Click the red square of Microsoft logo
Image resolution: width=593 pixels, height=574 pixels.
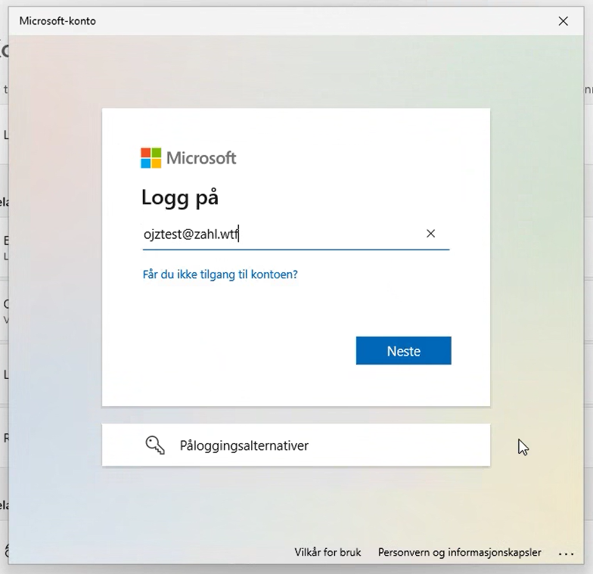tap(145, 153)
